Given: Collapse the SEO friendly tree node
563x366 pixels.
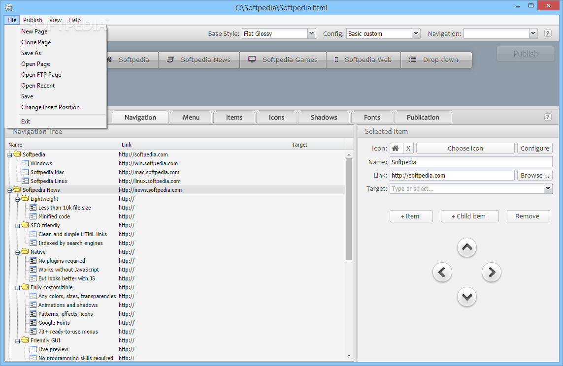Looking at the screenshot, I should pyautogui.click(x=18, y=226).
